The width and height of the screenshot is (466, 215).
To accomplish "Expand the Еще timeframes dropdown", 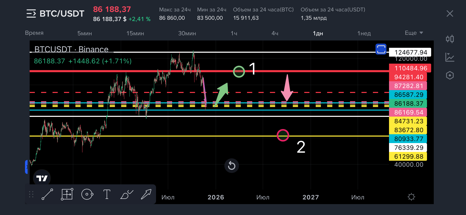I will pyautogui.click(x=414, y=33).
